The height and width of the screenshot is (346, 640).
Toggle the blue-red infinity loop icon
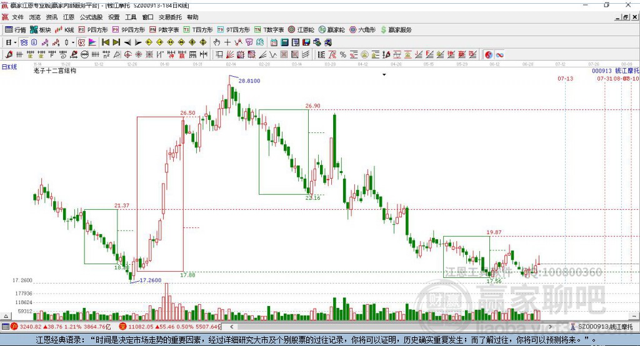pyautogui.click(x=499, y=55)
